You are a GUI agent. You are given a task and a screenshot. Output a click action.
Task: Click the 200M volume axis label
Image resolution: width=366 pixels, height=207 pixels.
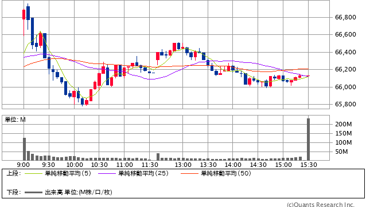point(344,124)
